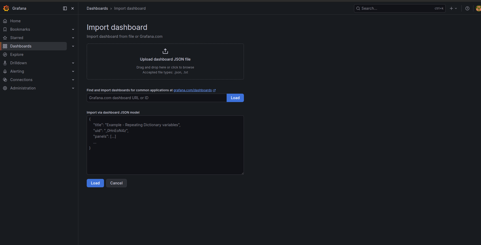The image size is (481, 245).
Task: Open Bookmarks in the sidebar
Action: click(x=20, y=29)
